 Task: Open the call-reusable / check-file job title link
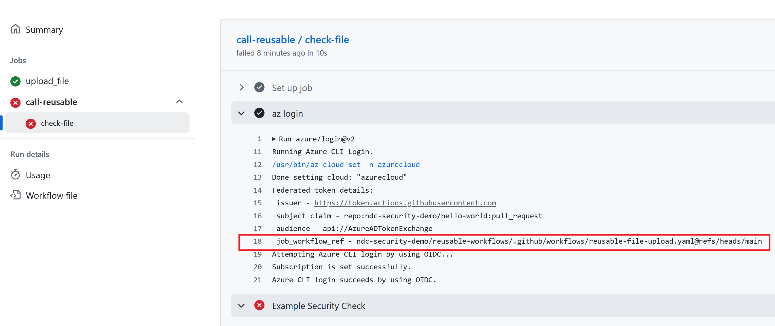tap(292, 39)
